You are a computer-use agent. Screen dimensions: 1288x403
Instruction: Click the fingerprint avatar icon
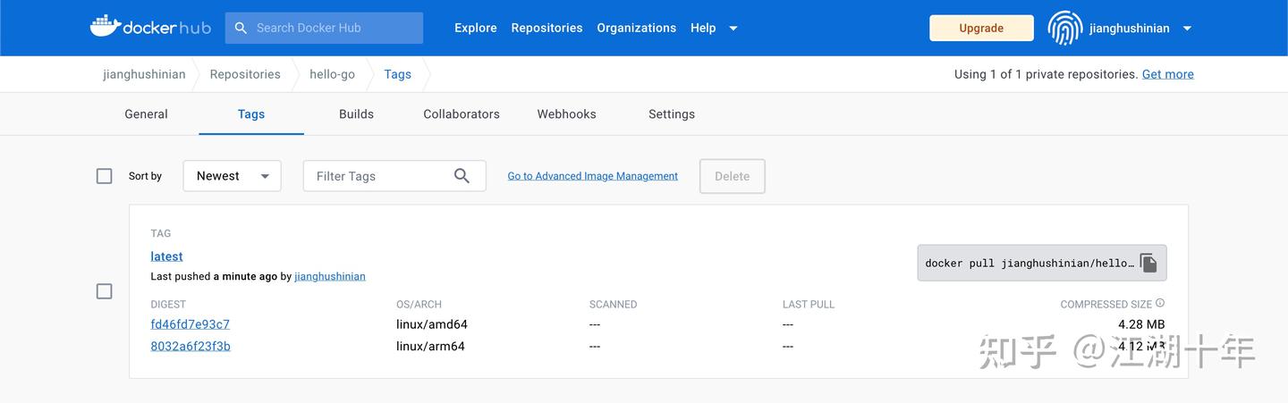point(1064,28)
